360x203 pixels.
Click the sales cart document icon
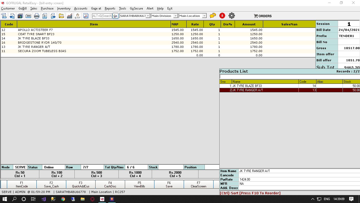[x=12, y=16]
